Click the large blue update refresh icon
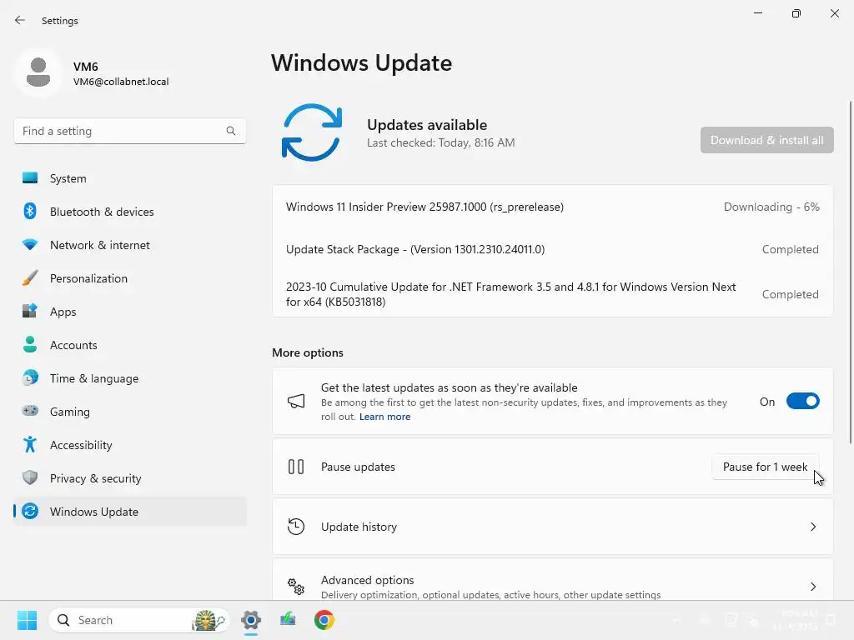 [312, 132]
